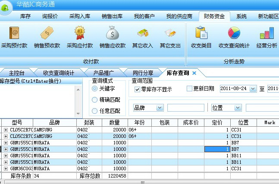Sort by 定价 column header

[x=217, y=122]
